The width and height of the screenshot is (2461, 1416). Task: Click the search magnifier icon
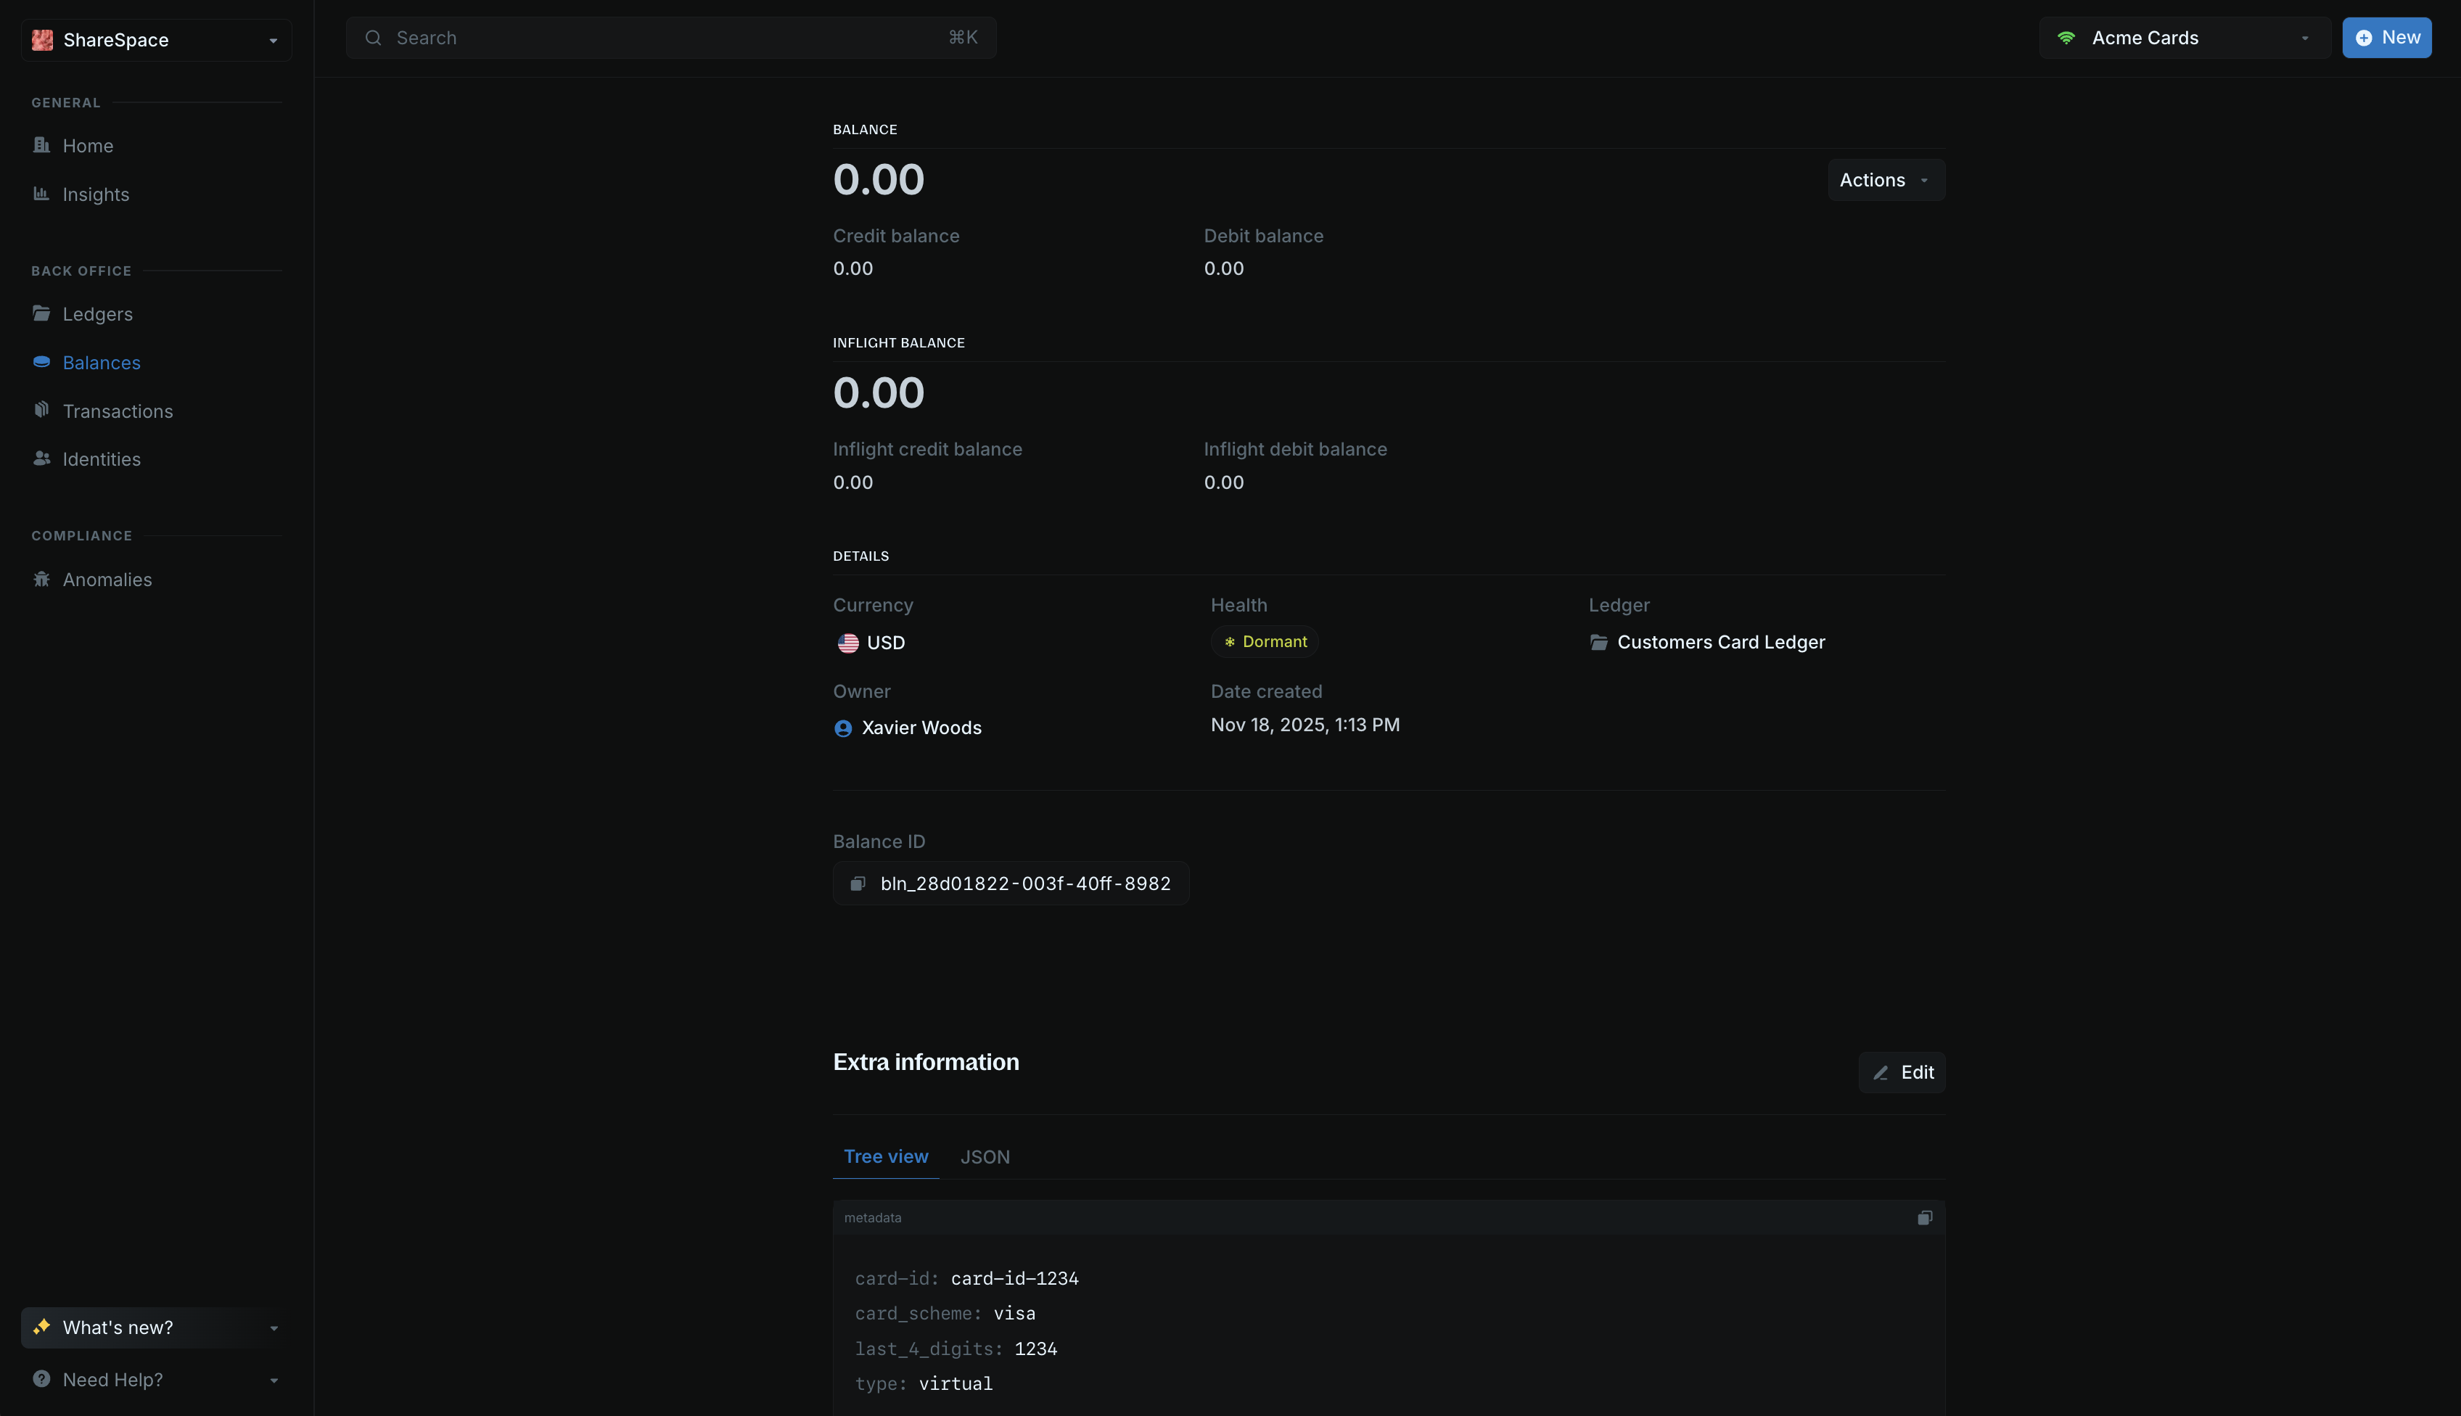[372, 38]
